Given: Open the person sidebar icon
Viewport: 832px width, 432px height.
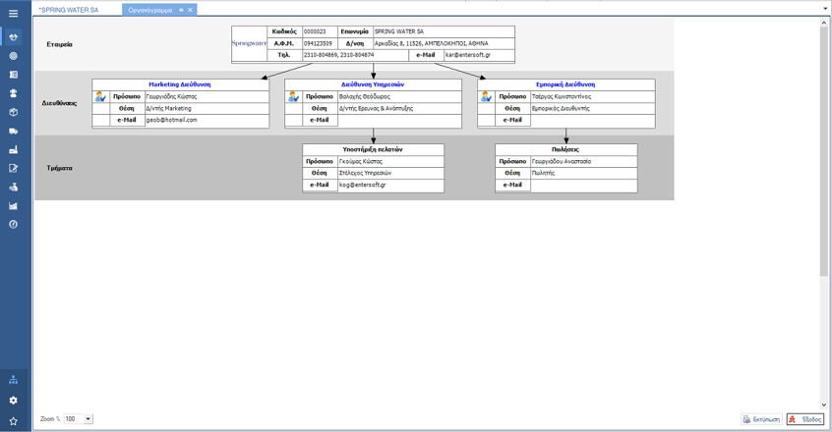Looking at the screenshot, I should point(13,93).
